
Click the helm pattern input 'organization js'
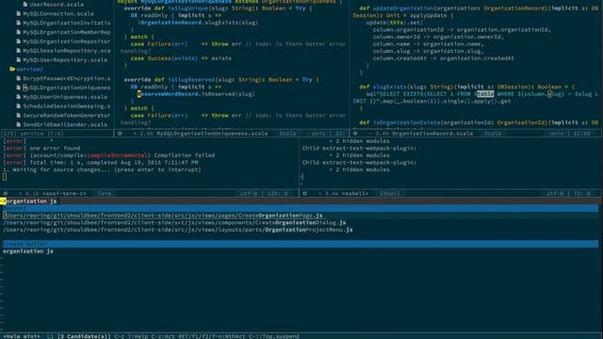[x=31, y=201]
